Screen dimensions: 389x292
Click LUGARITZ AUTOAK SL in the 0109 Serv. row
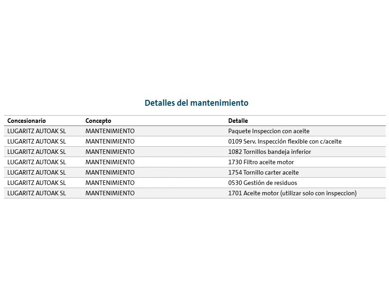[x=36, y=142]
